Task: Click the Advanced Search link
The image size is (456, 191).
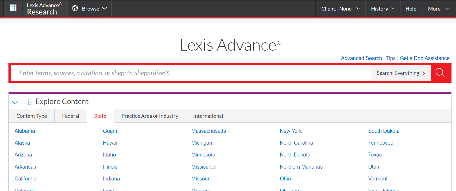Action: [x=361, y=58]
